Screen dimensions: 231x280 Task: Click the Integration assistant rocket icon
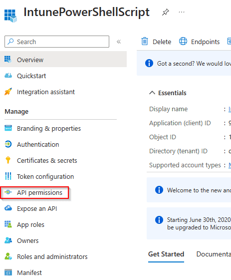click(x=8, y=92)
